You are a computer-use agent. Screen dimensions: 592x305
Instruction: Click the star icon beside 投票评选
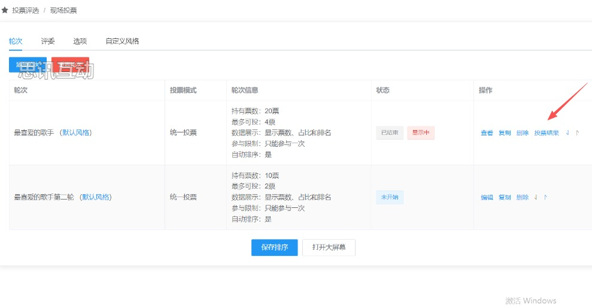(x=5, y=10)
